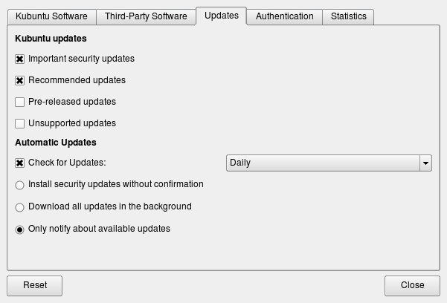
Task: Disable the Recommended updates checkbox
Action: pyautogui.click(x=20, y=80)
